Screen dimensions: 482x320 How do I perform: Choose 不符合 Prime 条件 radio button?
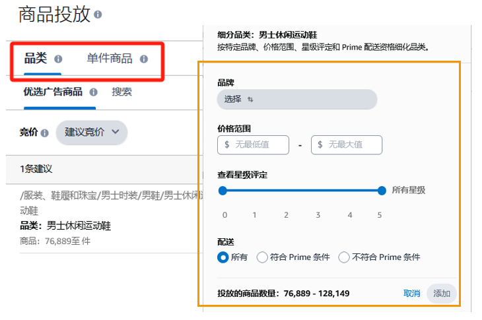coord(344,257)
